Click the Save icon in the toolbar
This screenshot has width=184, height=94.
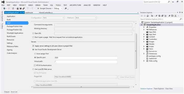click(21, 8)
